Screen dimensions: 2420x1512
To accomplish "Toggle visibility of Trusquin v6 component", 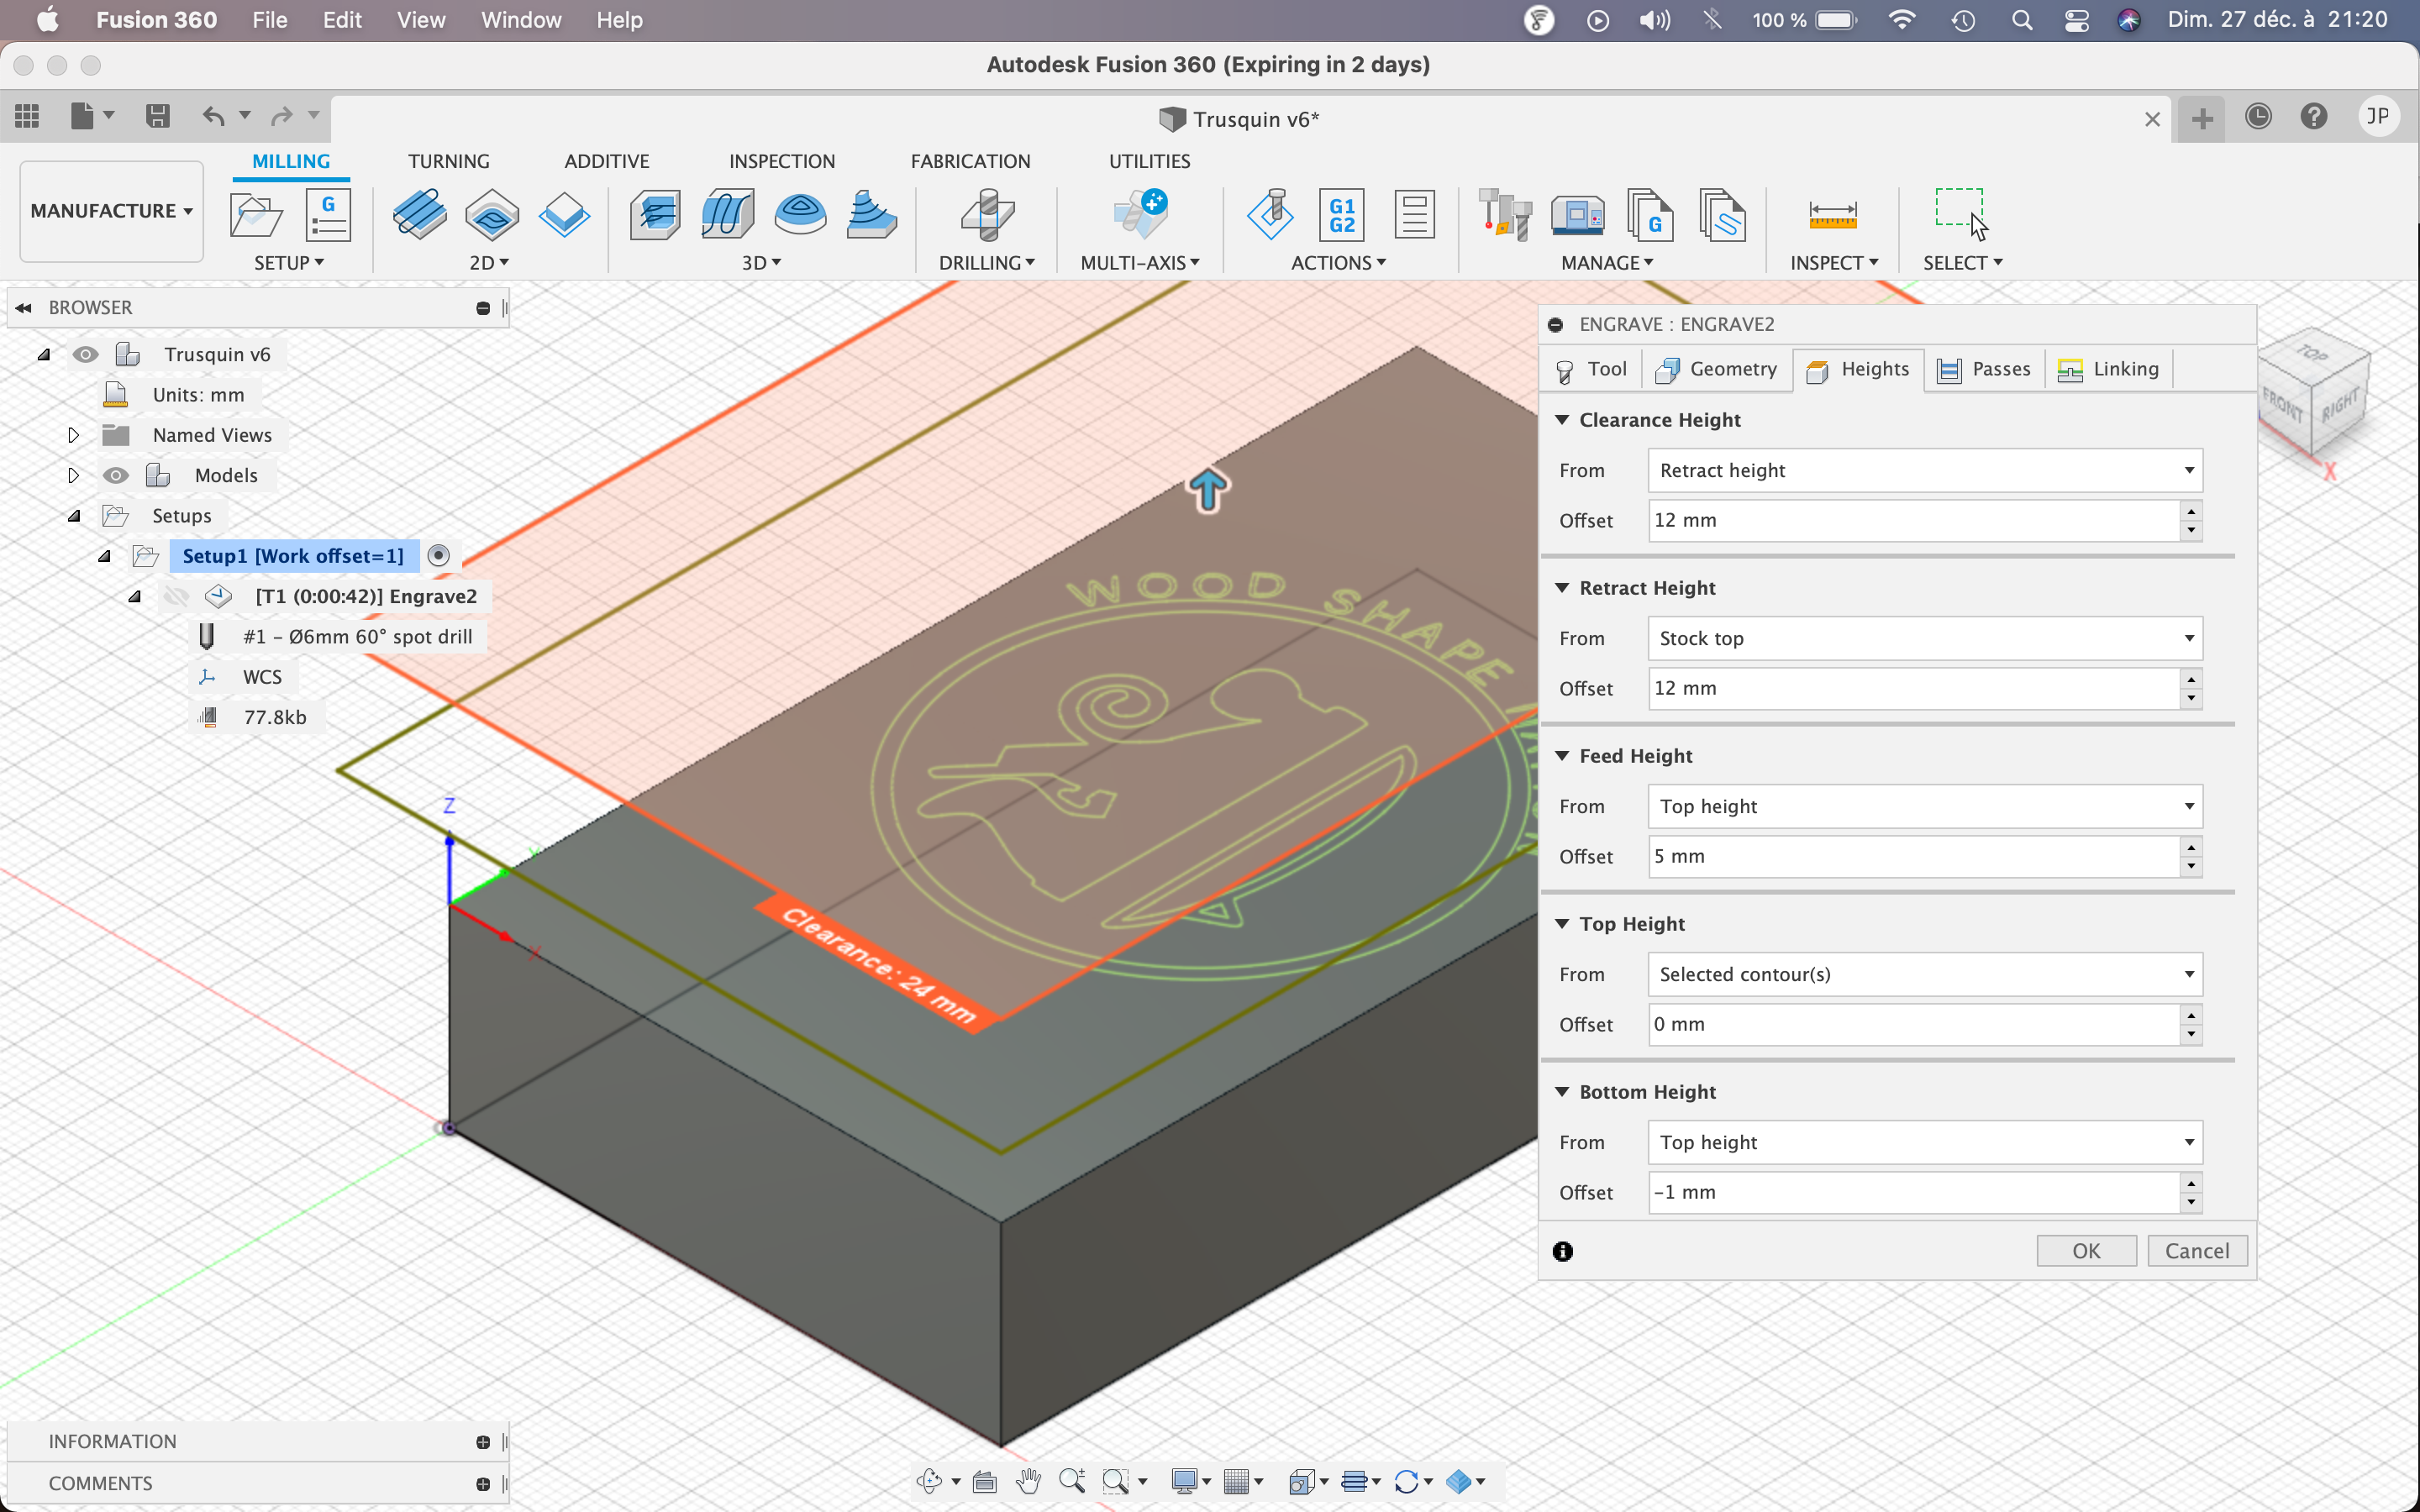I will [86, 355].
